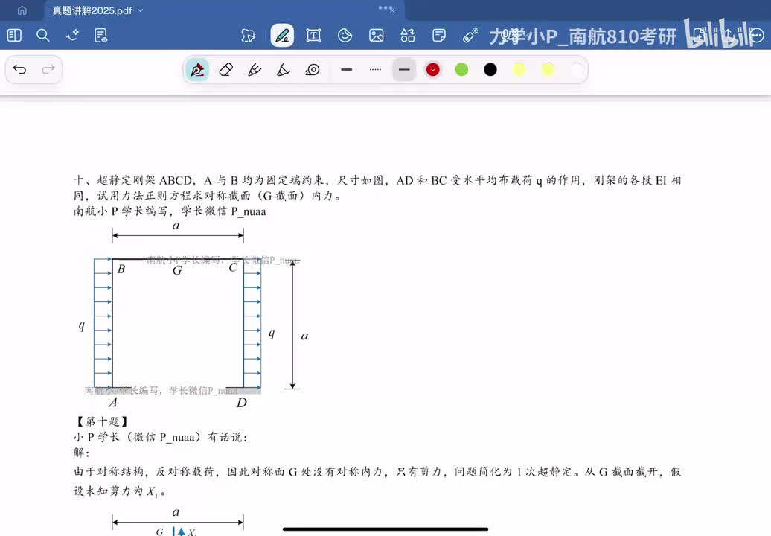
Task: Undo the last action
Action: 19,69
